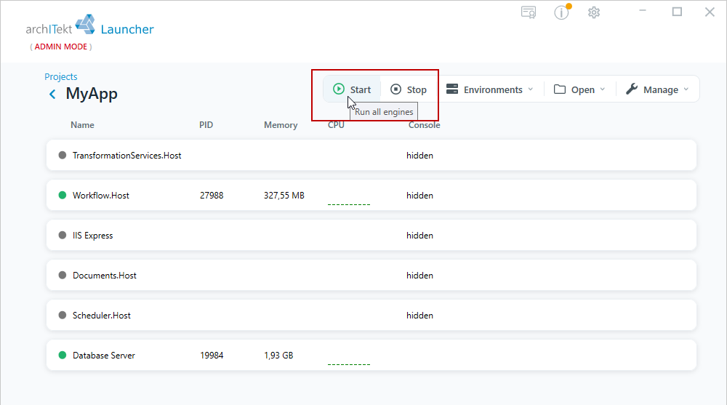Click the green status dot of Workflow.Host

(x=62, y=195)
